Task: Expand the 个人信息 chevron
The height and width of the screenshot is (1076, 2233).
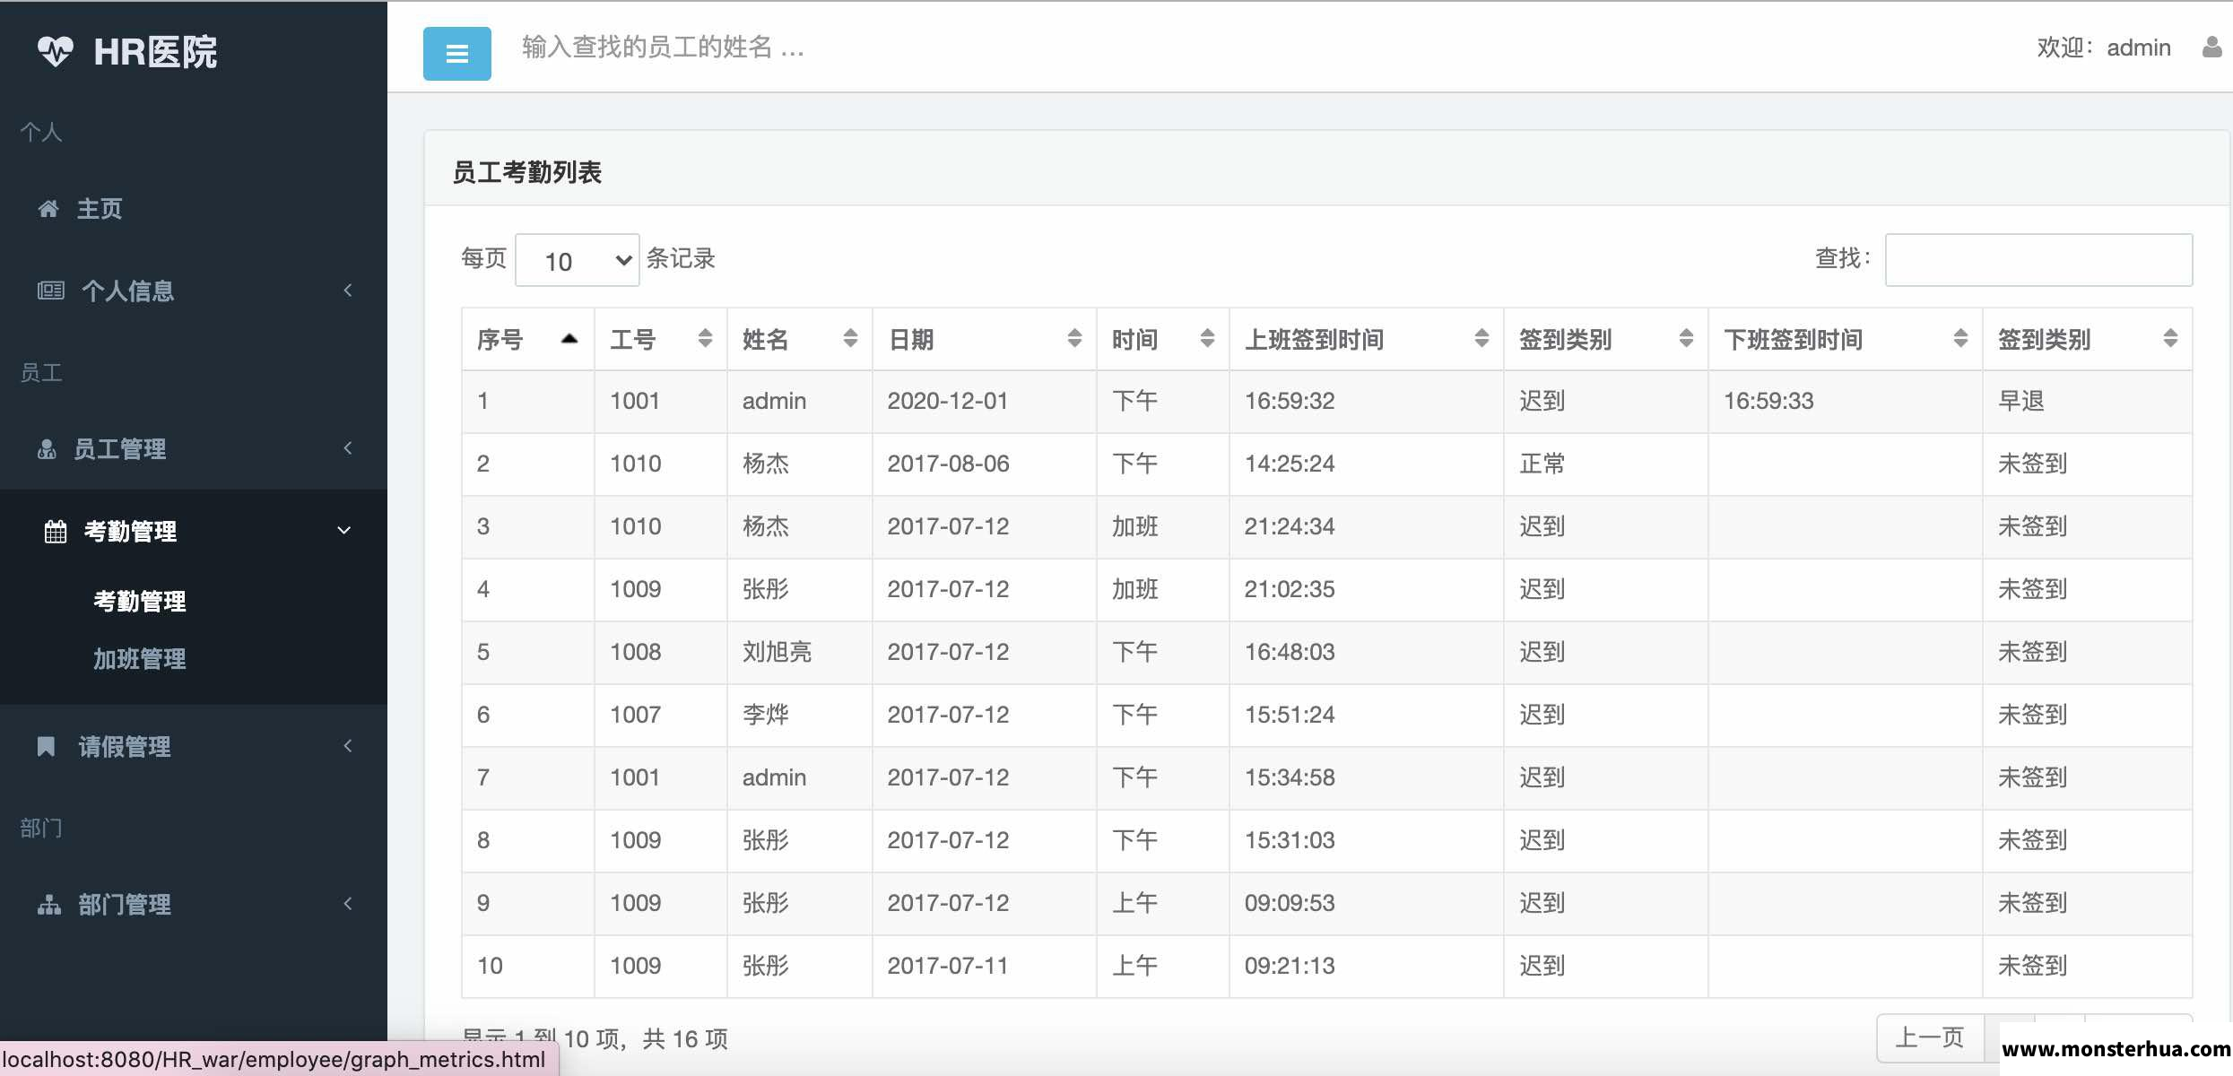Action: (348, 290)
